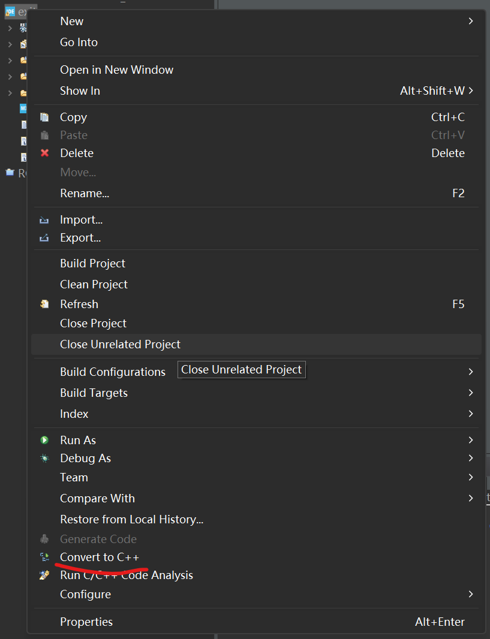The height and width of the screenshot is (639, 490).
Task: Expand the Configure submenu arrow
Action: [x=471, y=594]
